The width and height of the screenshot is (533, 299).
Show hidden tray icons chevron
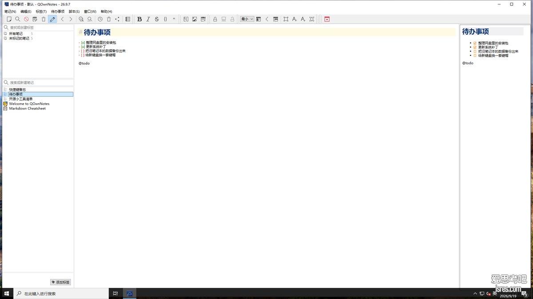475,293
